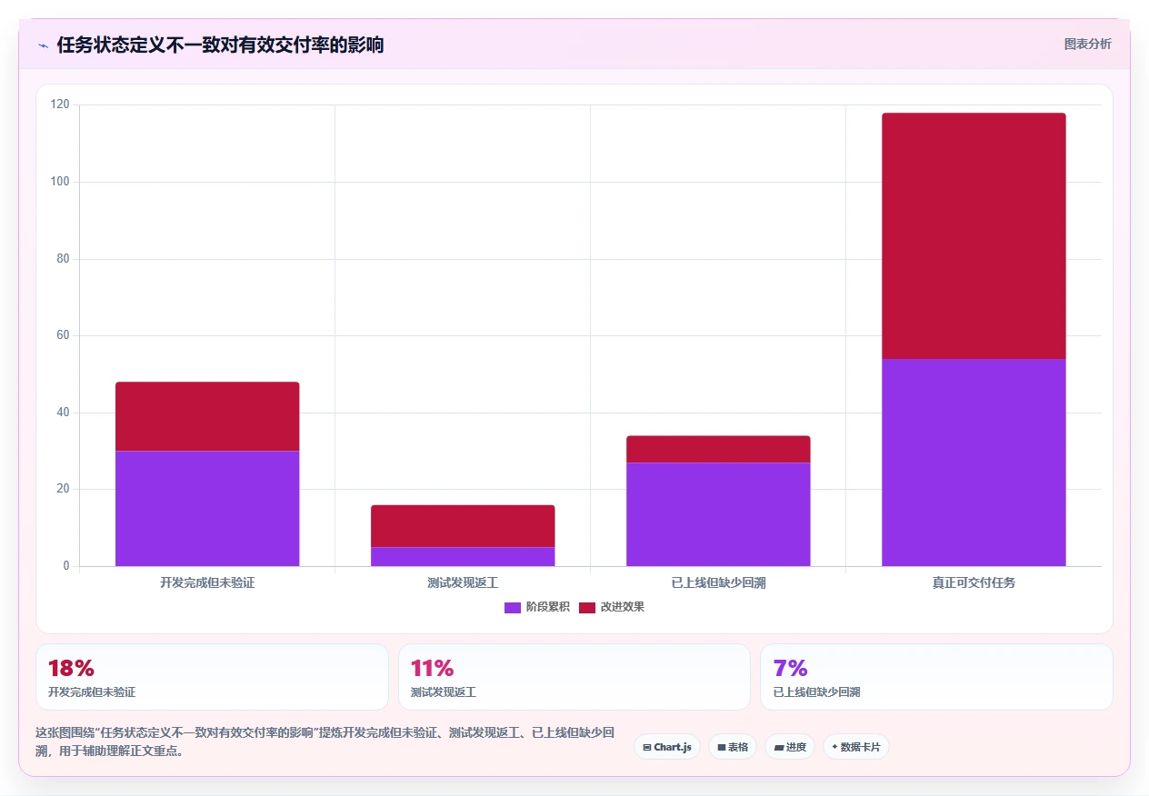
Task: Click the axis label 开发完成但未验证
Action: (207, 582)
